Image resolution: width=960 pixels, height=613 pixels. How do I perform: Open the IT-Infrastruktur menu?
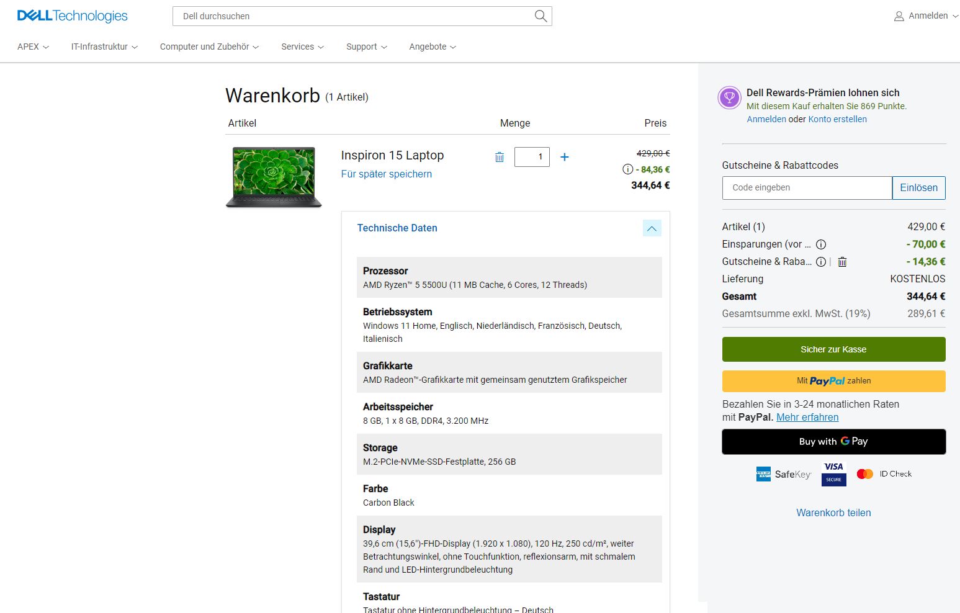click(104, 47)
